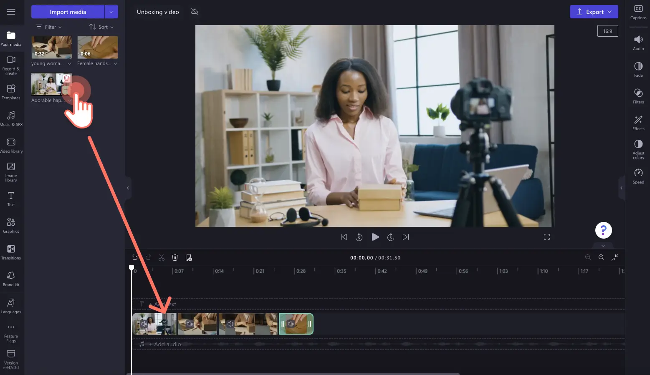650x375 pixels.
Task: Open the Image library tab
Action: point(11,172)
